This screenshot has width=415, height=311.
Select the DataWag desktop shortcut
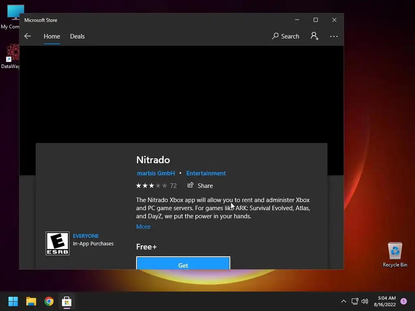tap(10, 57)
